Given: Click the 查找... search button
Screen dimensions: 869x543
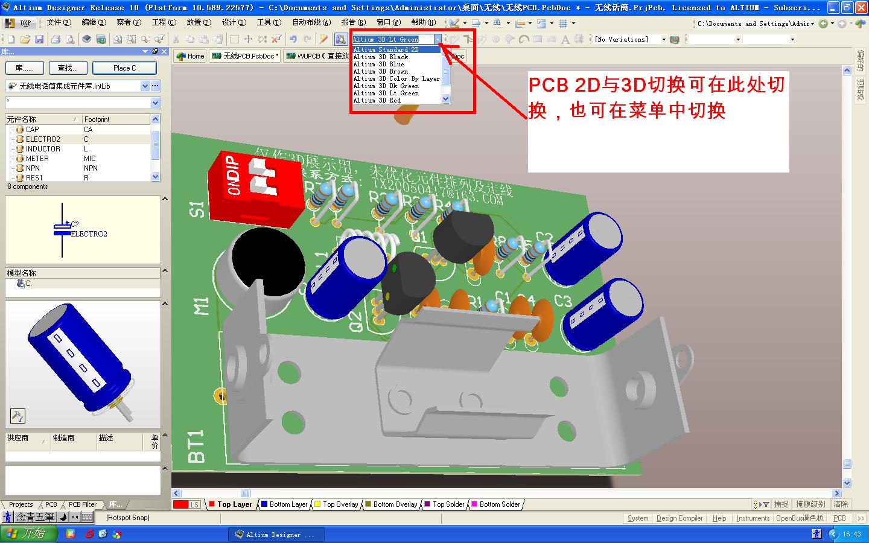Looking at the screenshot, I should pos(68,68).
